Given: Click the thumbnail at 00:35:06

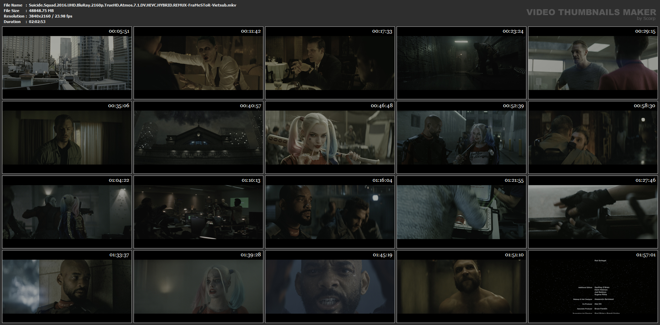Looking at the screenshot, I should pyautogui.click(x=67, y=137).
